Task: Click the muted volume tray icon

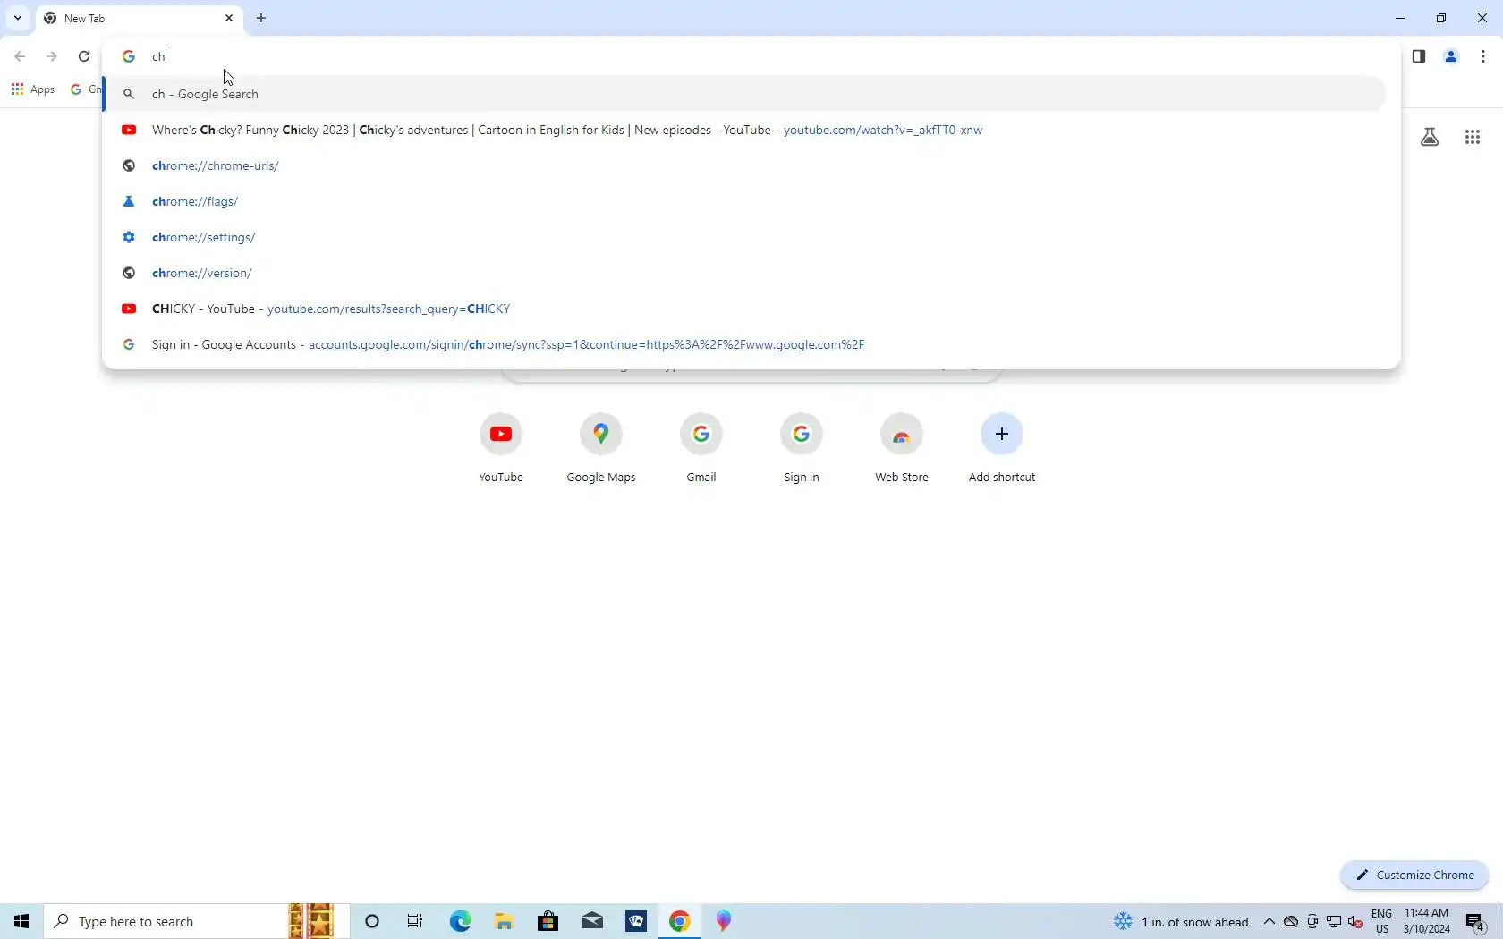Action: tap(1355, 921)
